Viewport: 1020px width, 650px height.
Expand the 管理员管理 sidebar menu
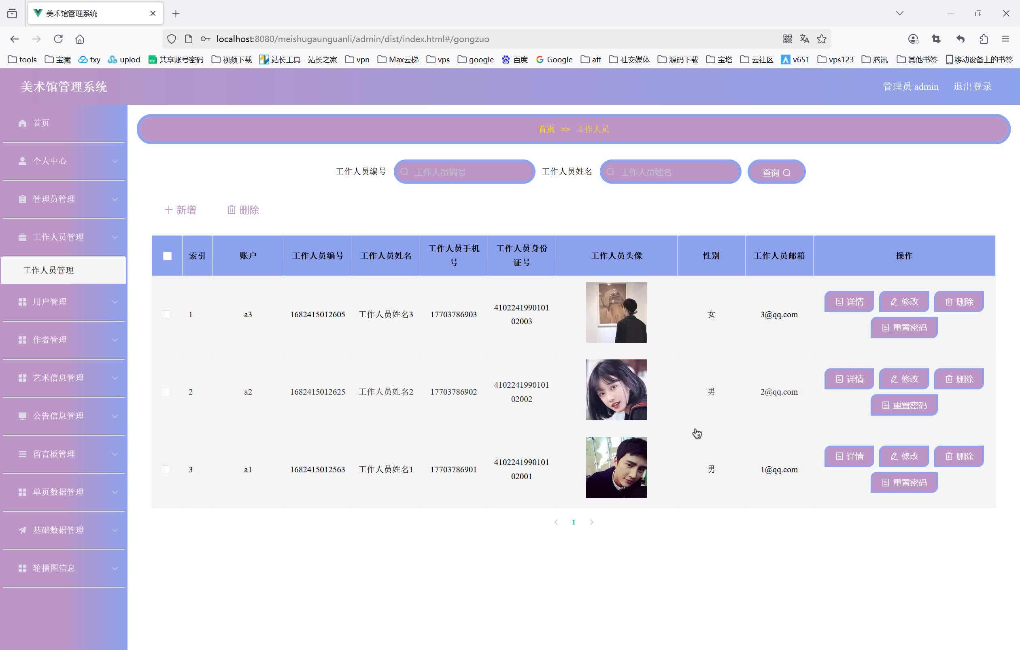pos(64,199)
